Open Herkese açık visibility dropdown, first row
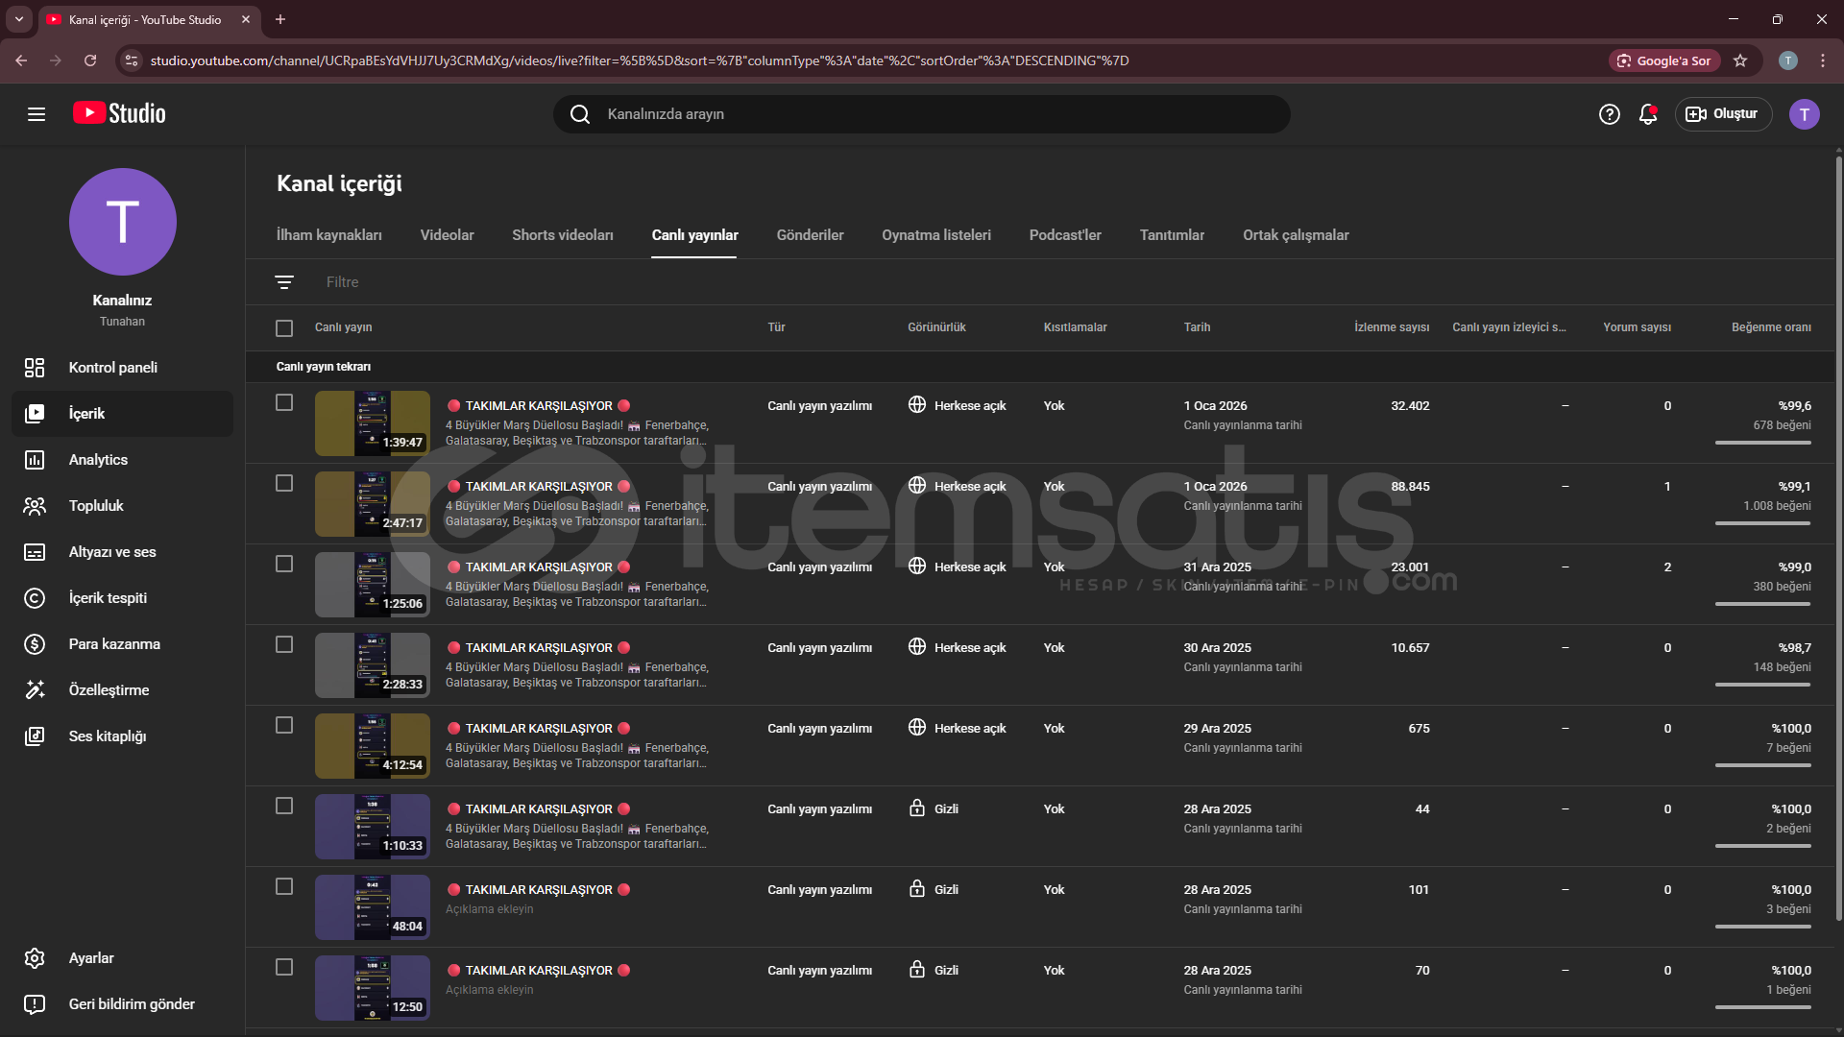 [x=958, y=405]
